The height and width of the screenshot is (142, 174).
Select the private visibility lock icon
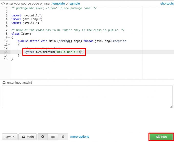click(x=63, y=137)
